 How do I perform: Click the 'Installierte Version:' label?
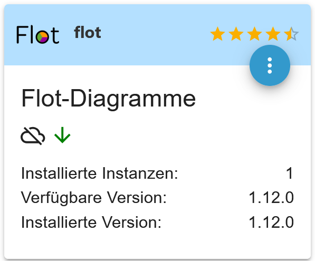coord(91,223)
